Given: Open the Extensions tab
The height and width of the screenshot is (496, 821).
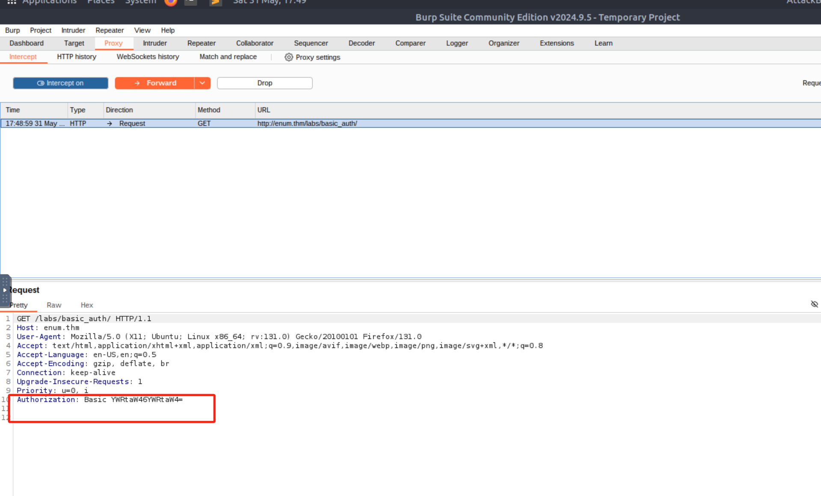Looking at the screenshot, I should point(557,43).
